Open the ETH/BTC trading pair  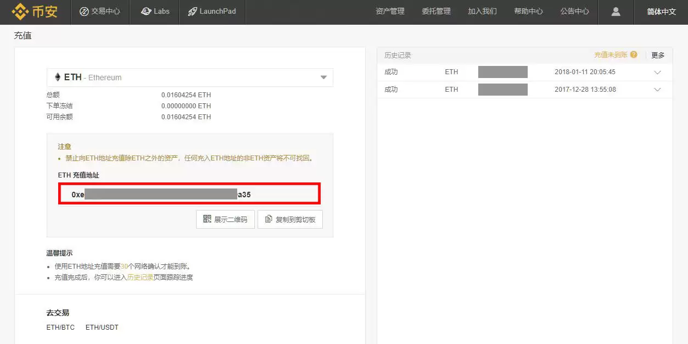coord(60,327)
